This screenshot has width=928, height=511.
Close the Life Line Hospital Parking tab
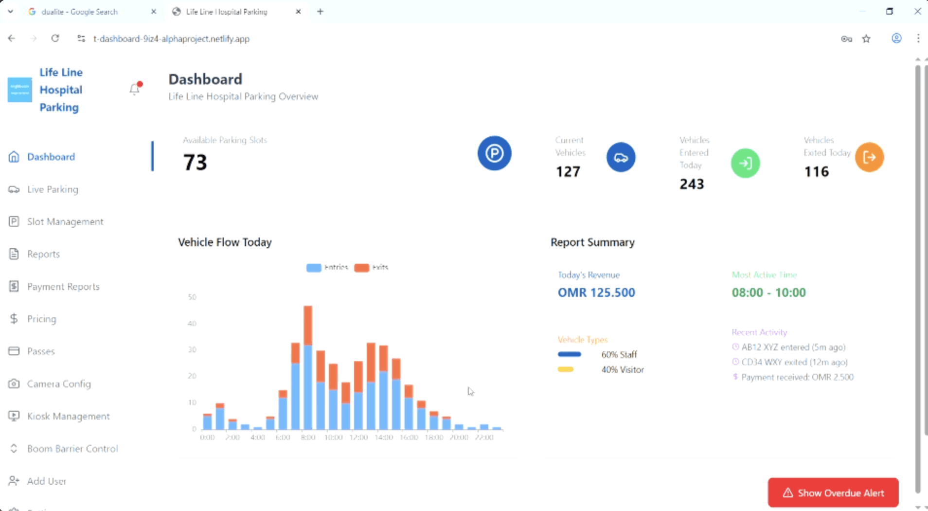click(x=298, y=12)
